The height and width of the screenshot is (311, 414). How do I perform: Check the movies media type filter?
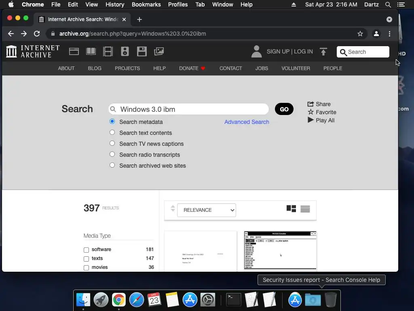click(87, 268)
